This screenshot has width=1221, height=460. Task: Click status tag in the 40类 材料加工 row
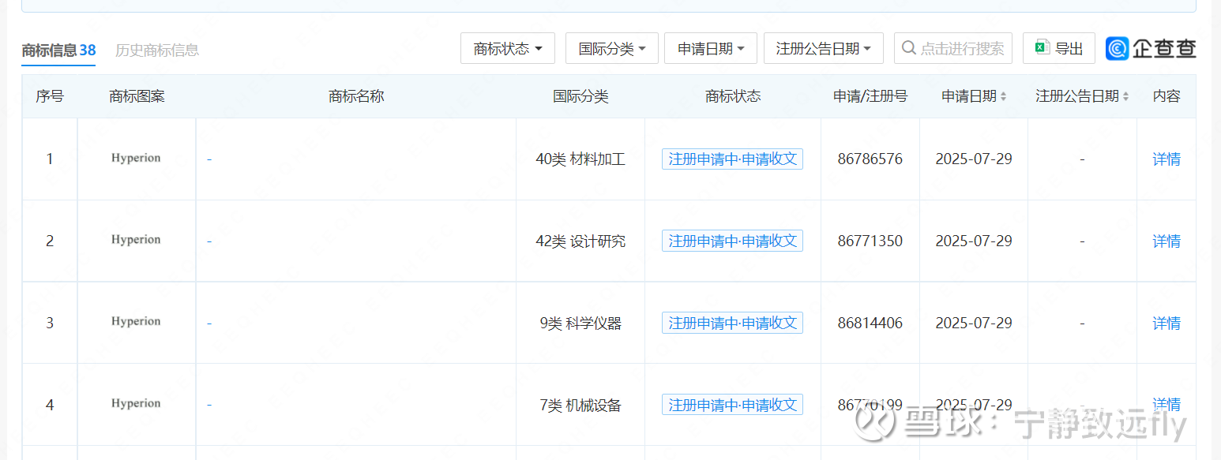tap(732, 159)
